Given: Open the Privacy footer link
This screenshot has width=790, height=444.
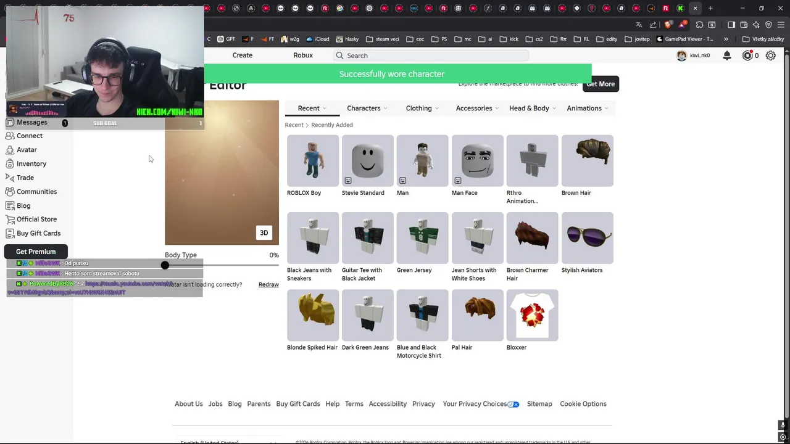Looking at the screenshot, I should (x=423, y=404).
